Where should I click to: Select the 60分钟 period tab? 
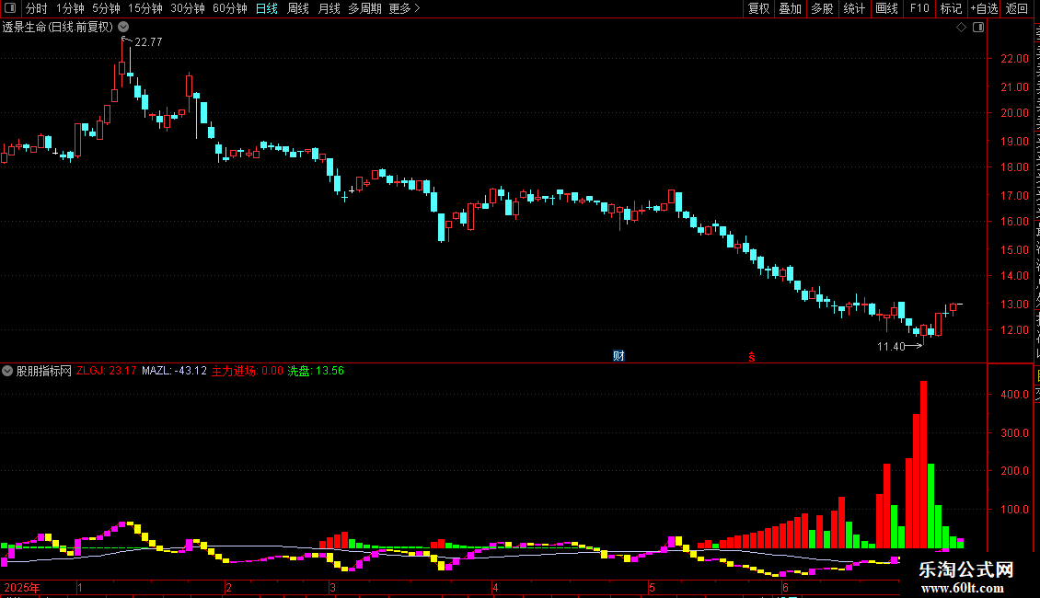(x=230, y=8)
